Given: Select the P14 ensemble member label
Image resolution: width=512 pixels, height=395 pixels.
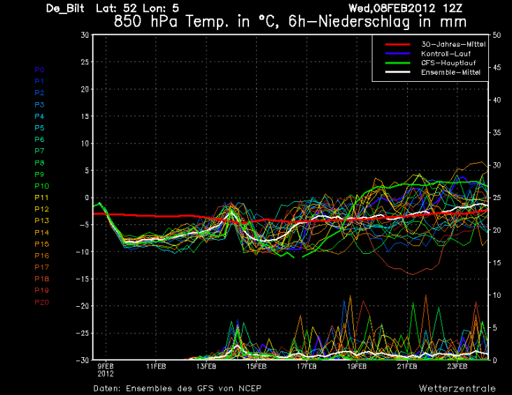Looking at the screenshot, I should 42,232.
